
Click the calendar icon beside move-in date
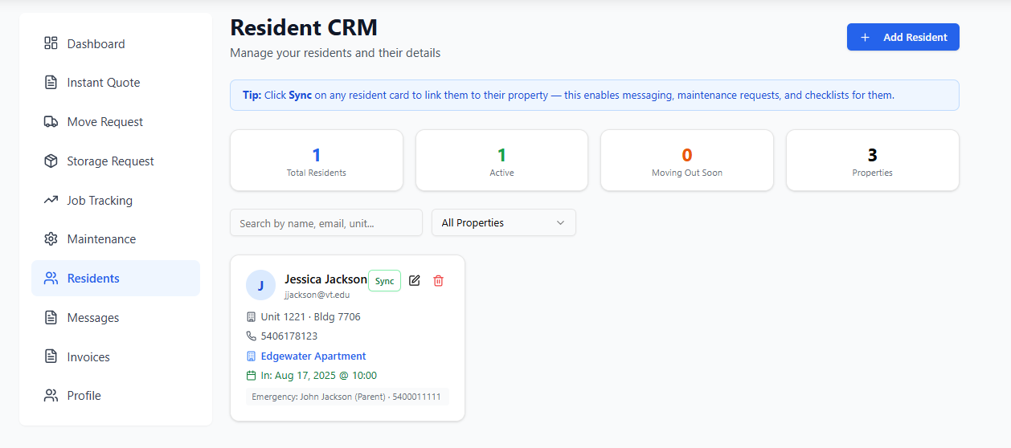click(x=251, y=376)
